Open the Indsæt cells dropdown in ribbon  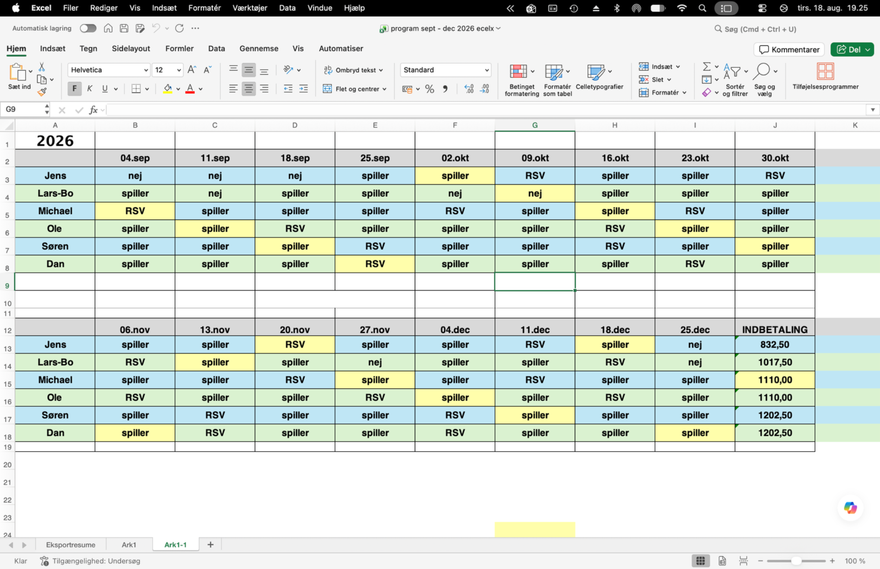coord(660,66)
